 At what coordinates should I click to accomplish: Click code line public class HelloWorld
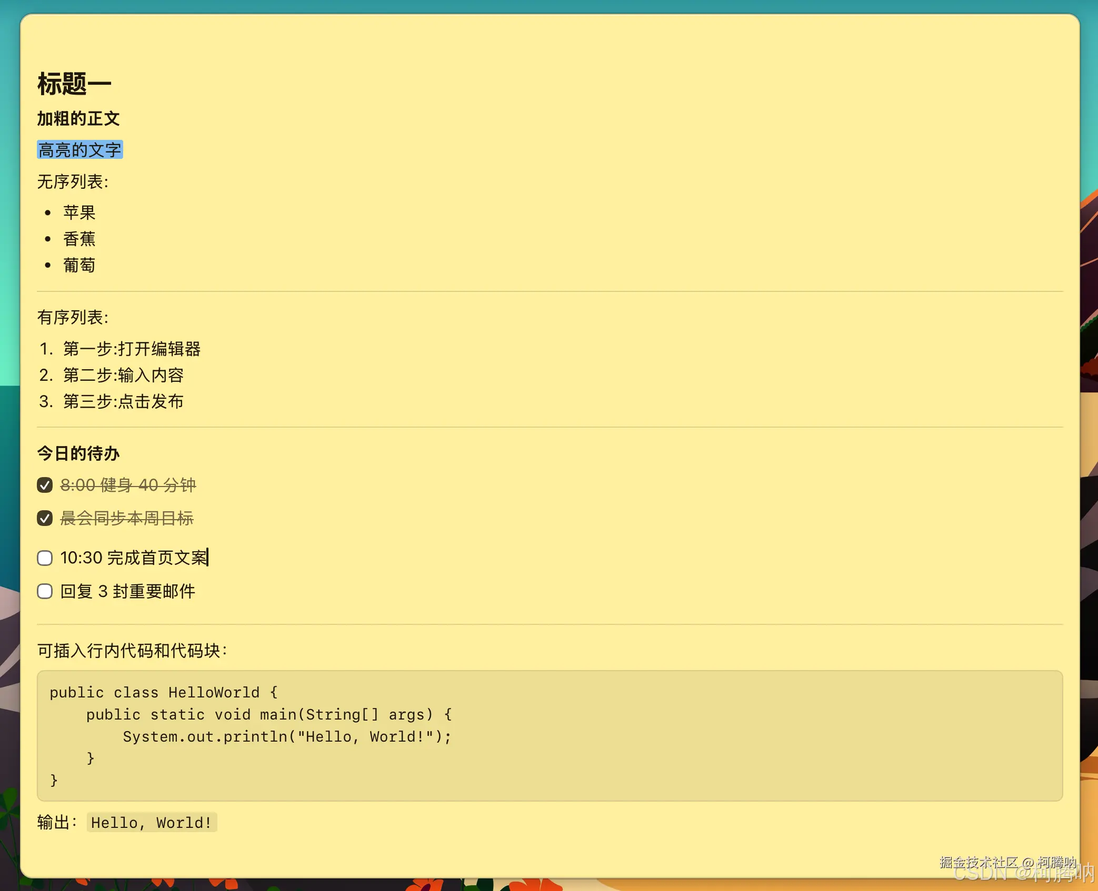pos(164,693)
